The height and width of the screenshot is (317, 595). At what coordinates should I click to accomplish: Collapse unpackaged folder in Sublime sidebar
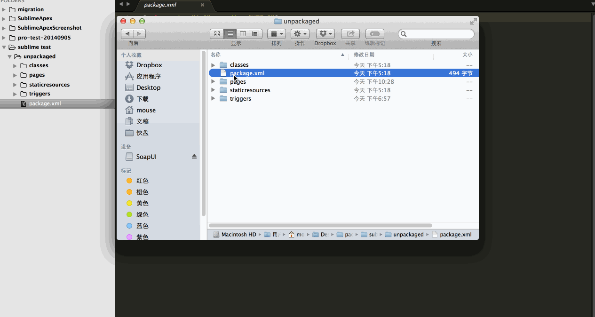point(9,56)
